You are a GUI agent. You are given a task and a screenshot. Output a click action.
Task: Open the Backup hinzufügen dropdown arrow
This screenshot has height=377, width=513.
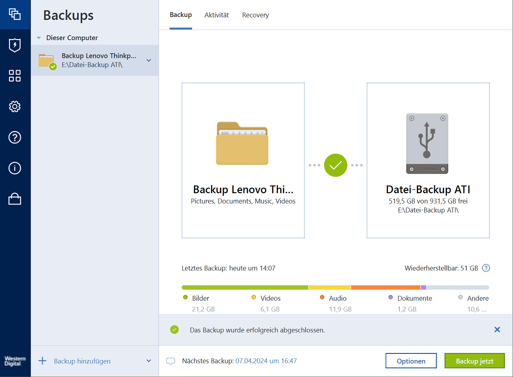click(x=149, y=361)
